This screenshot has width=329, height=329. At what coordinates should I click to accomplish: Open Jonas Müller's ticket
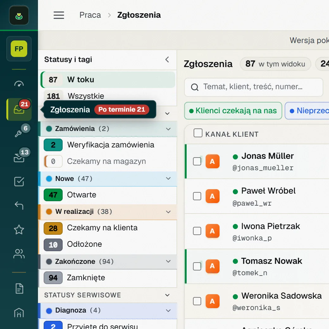[257, 161]
